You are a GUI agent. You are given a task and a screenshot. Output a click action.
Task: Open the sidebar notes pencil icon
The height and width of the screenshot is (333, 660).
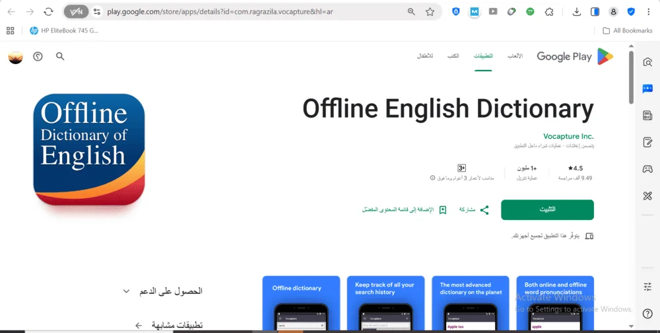click(x=647, y=143)
